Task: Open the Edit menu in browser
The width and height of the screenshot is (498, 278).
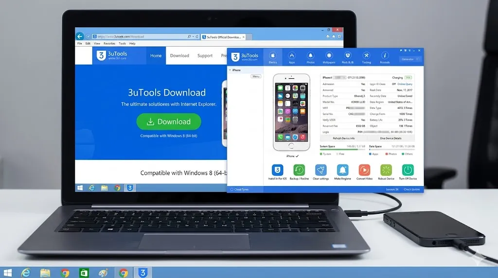Action: [88, 43]
